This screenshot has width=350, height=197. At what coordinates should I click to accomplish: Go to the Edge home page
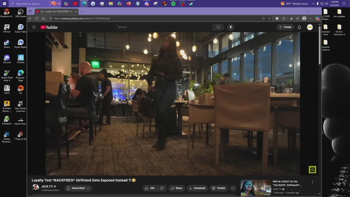coord(43,18)
